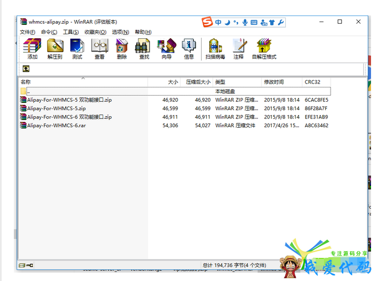
Task: Click the WinRAR title bar app icon
Action: (x=23, y=22)
